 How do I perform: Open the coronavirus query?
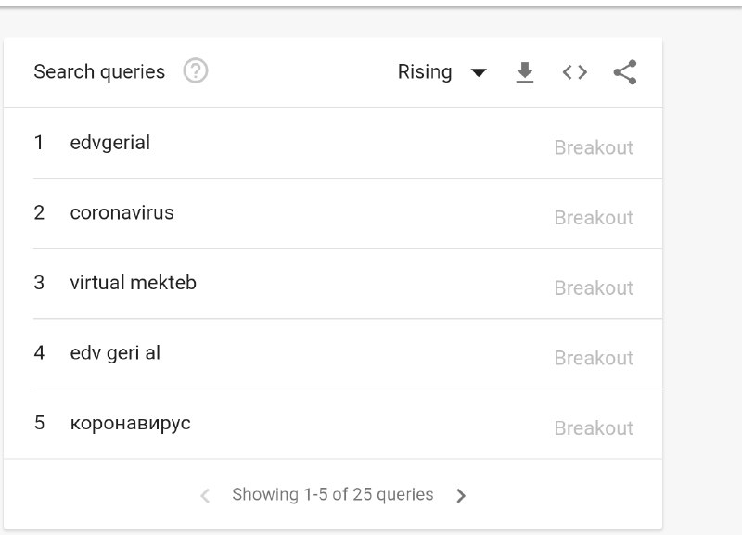pos(122,213)
